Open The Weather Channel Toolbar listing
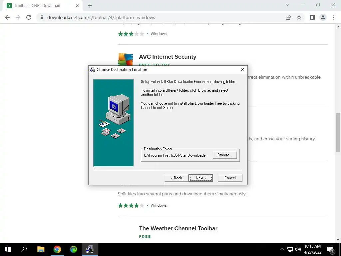 pos(178,228)
